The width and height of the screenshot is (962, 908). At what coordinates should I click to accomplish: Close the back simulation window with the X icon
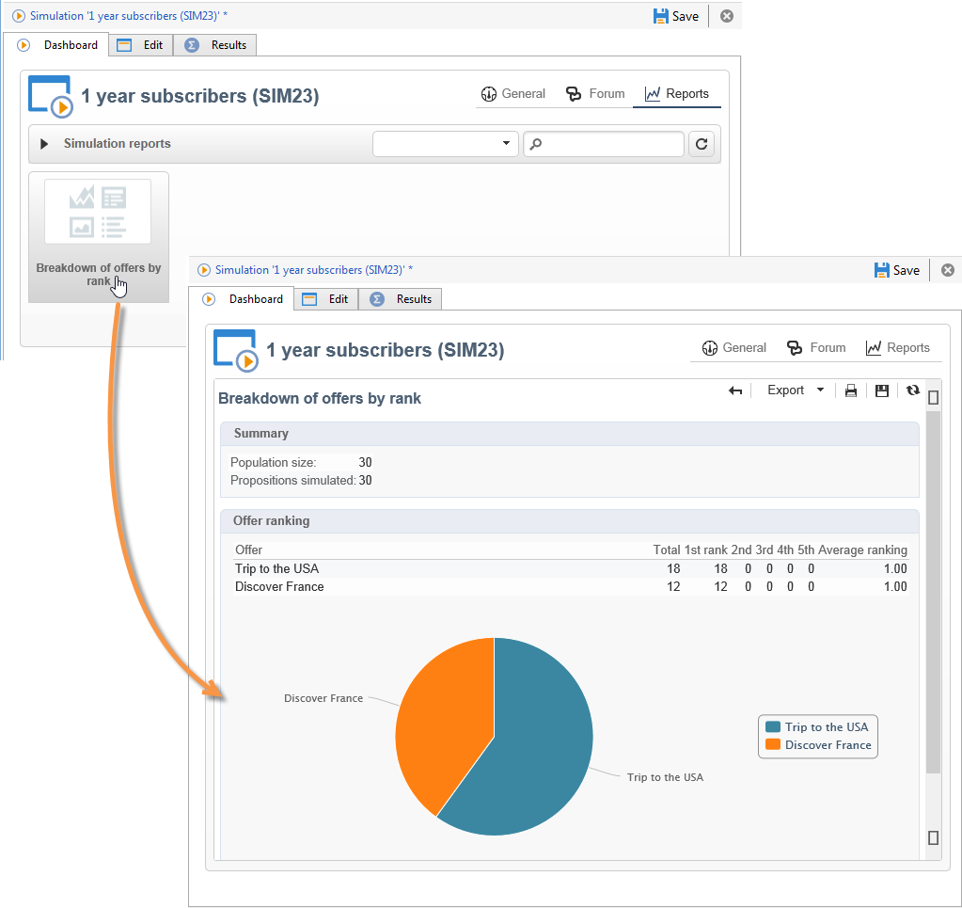[726, 16]
